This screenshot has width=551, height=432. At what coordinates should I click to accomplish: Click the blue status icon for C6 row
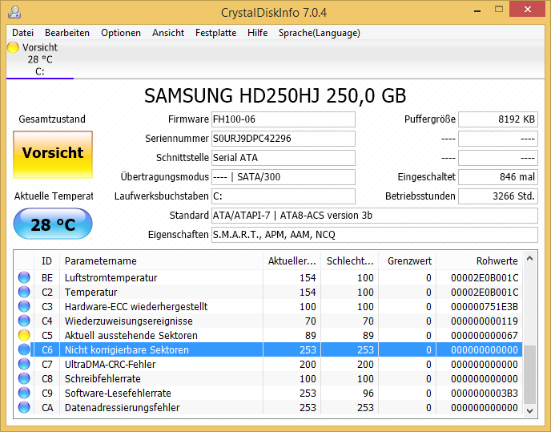click(x=24, y=349)
